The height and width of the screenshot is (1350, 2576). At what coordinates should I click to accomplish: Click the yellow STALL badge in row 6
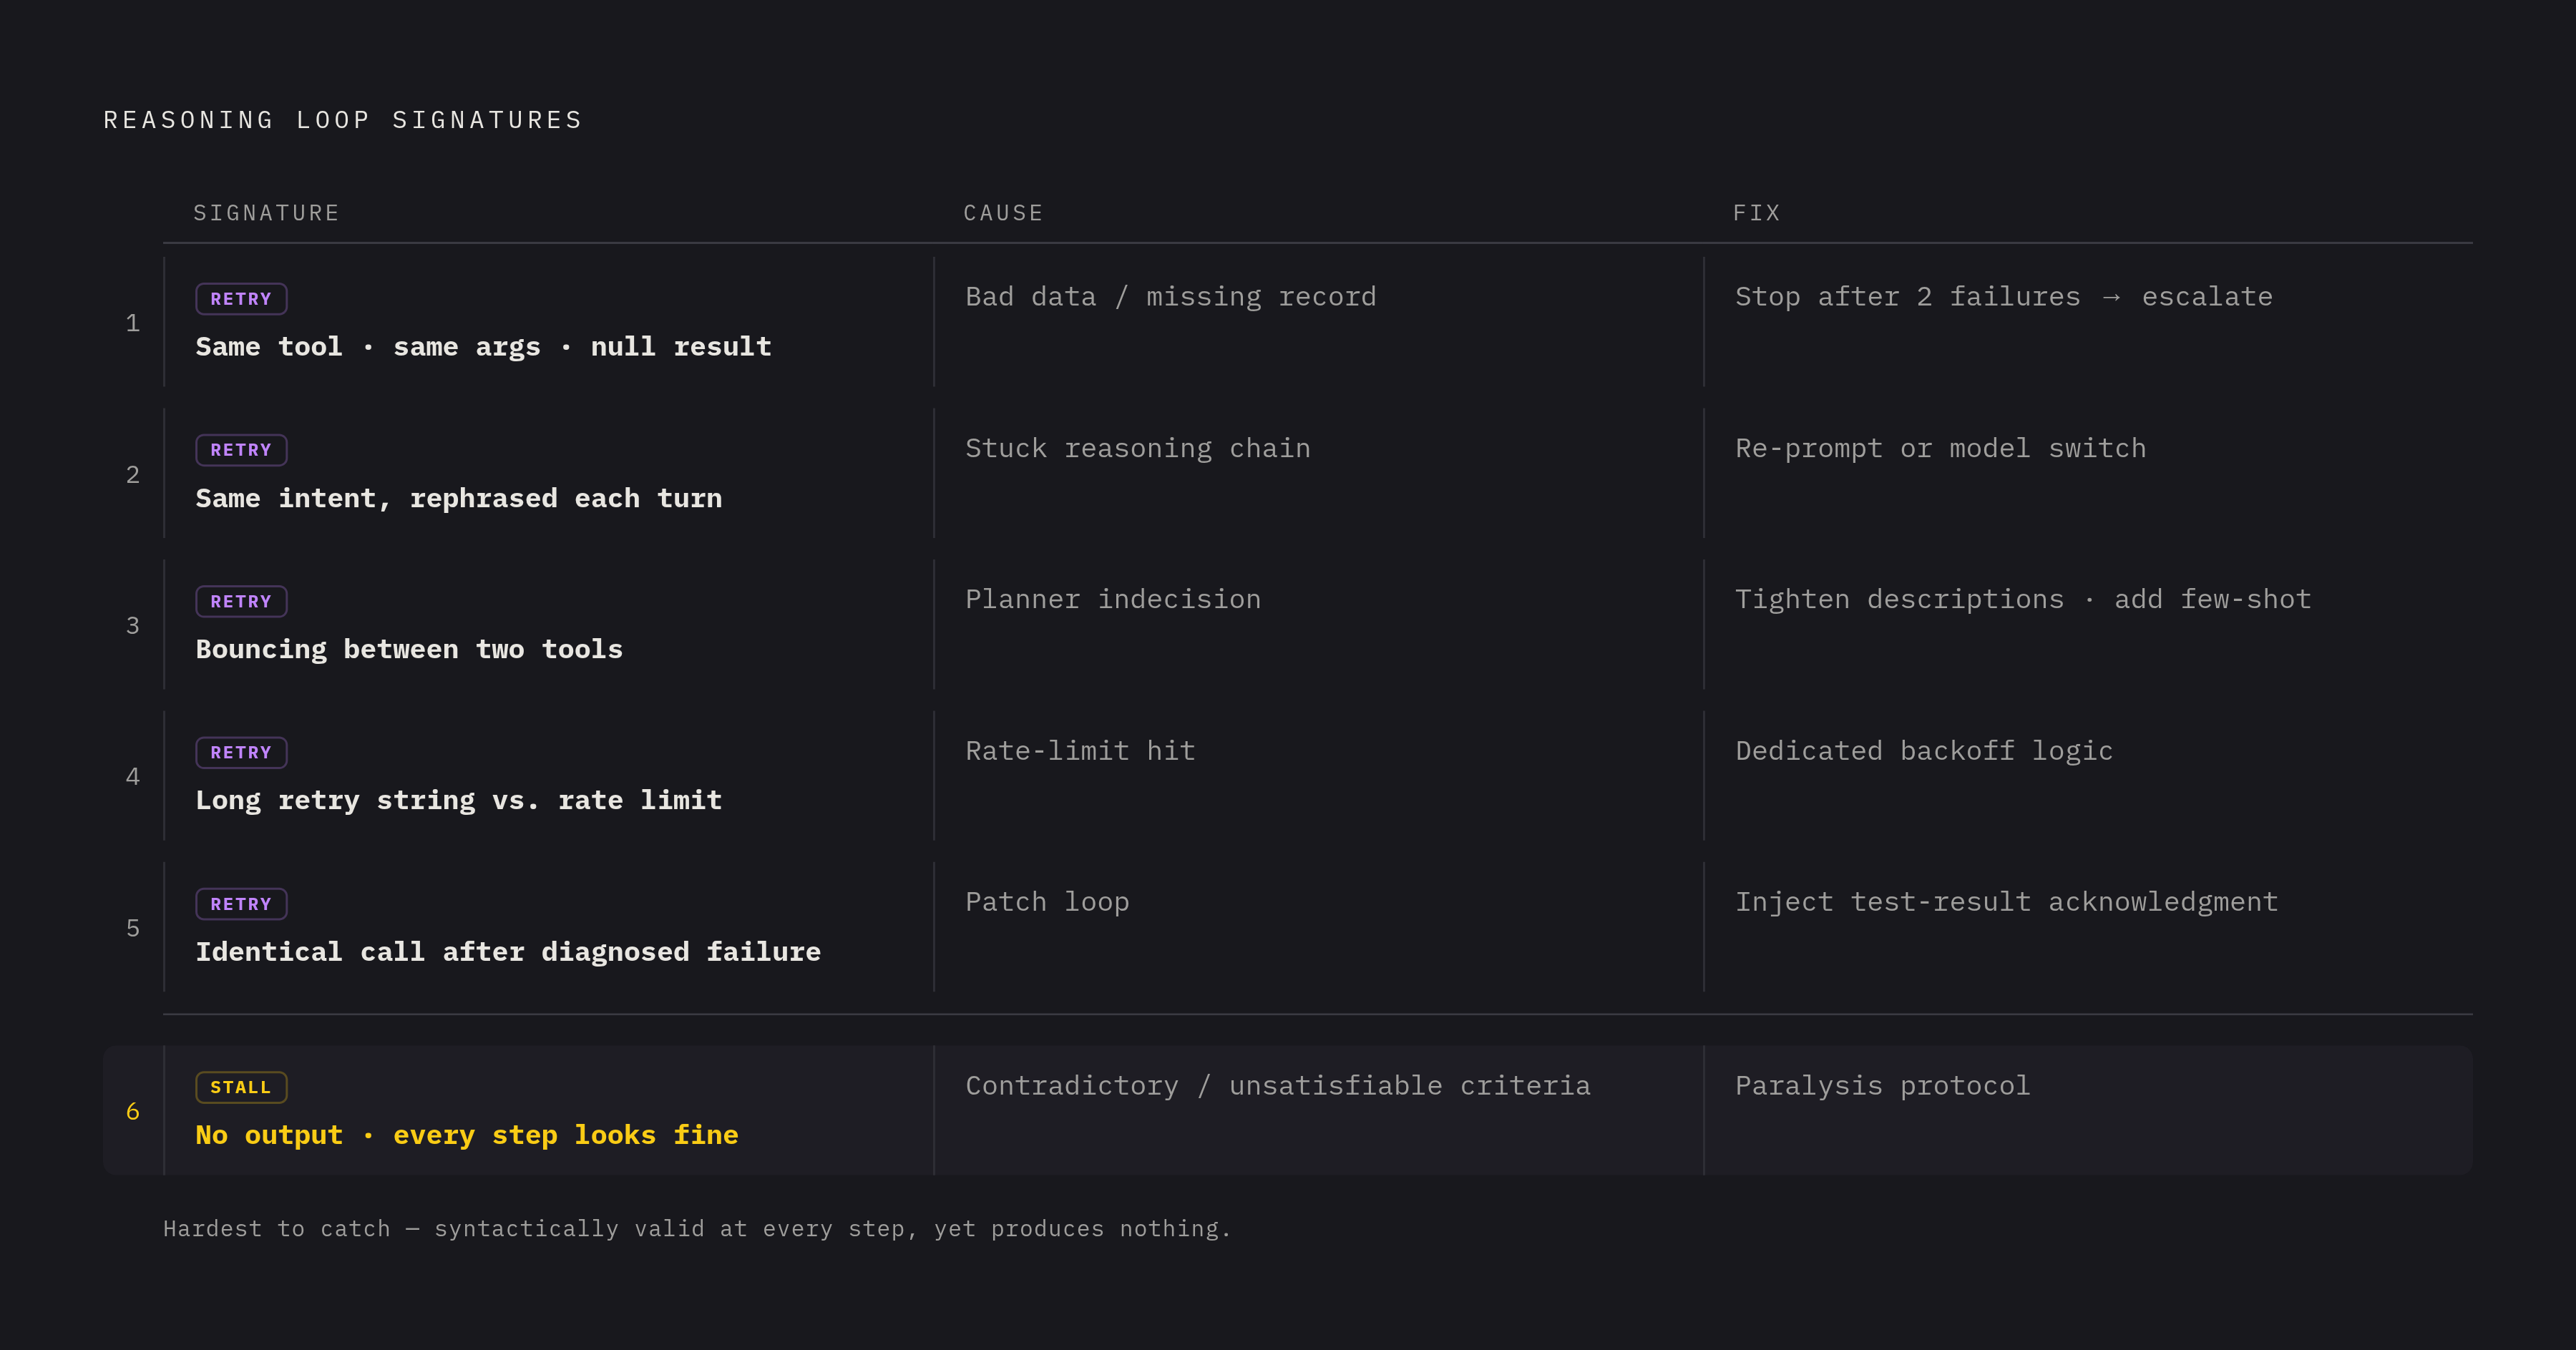[241, 1087]
